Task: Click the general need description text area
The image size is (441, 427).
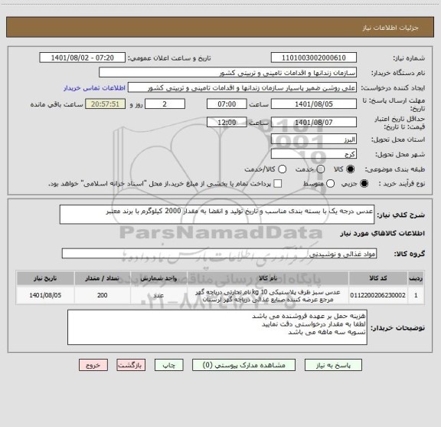Action: (x=217, y=215)
